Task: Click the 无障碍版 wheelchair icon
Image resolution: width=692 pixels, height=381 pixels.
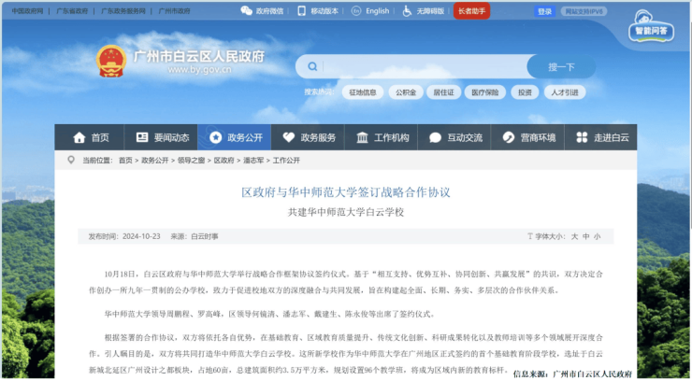Action: (407, 11)
